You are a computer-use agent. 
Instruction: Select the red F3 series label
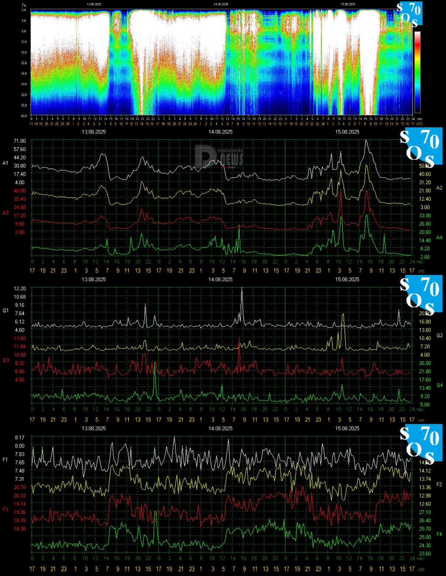click(x=5, y=509)
